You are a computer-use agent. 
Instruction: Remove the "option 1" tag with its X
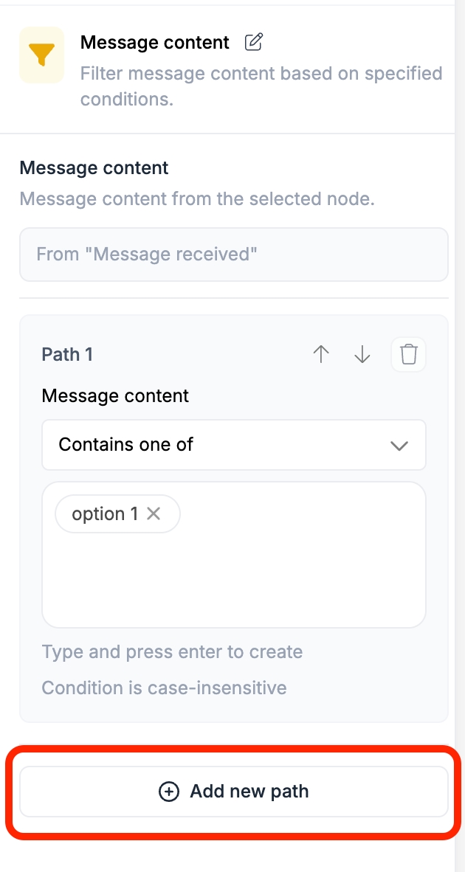[154, 513]
